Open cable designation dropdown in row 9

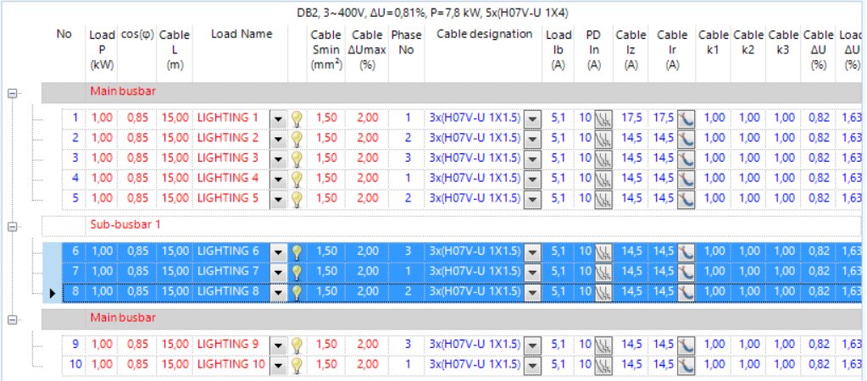point(532,345)
